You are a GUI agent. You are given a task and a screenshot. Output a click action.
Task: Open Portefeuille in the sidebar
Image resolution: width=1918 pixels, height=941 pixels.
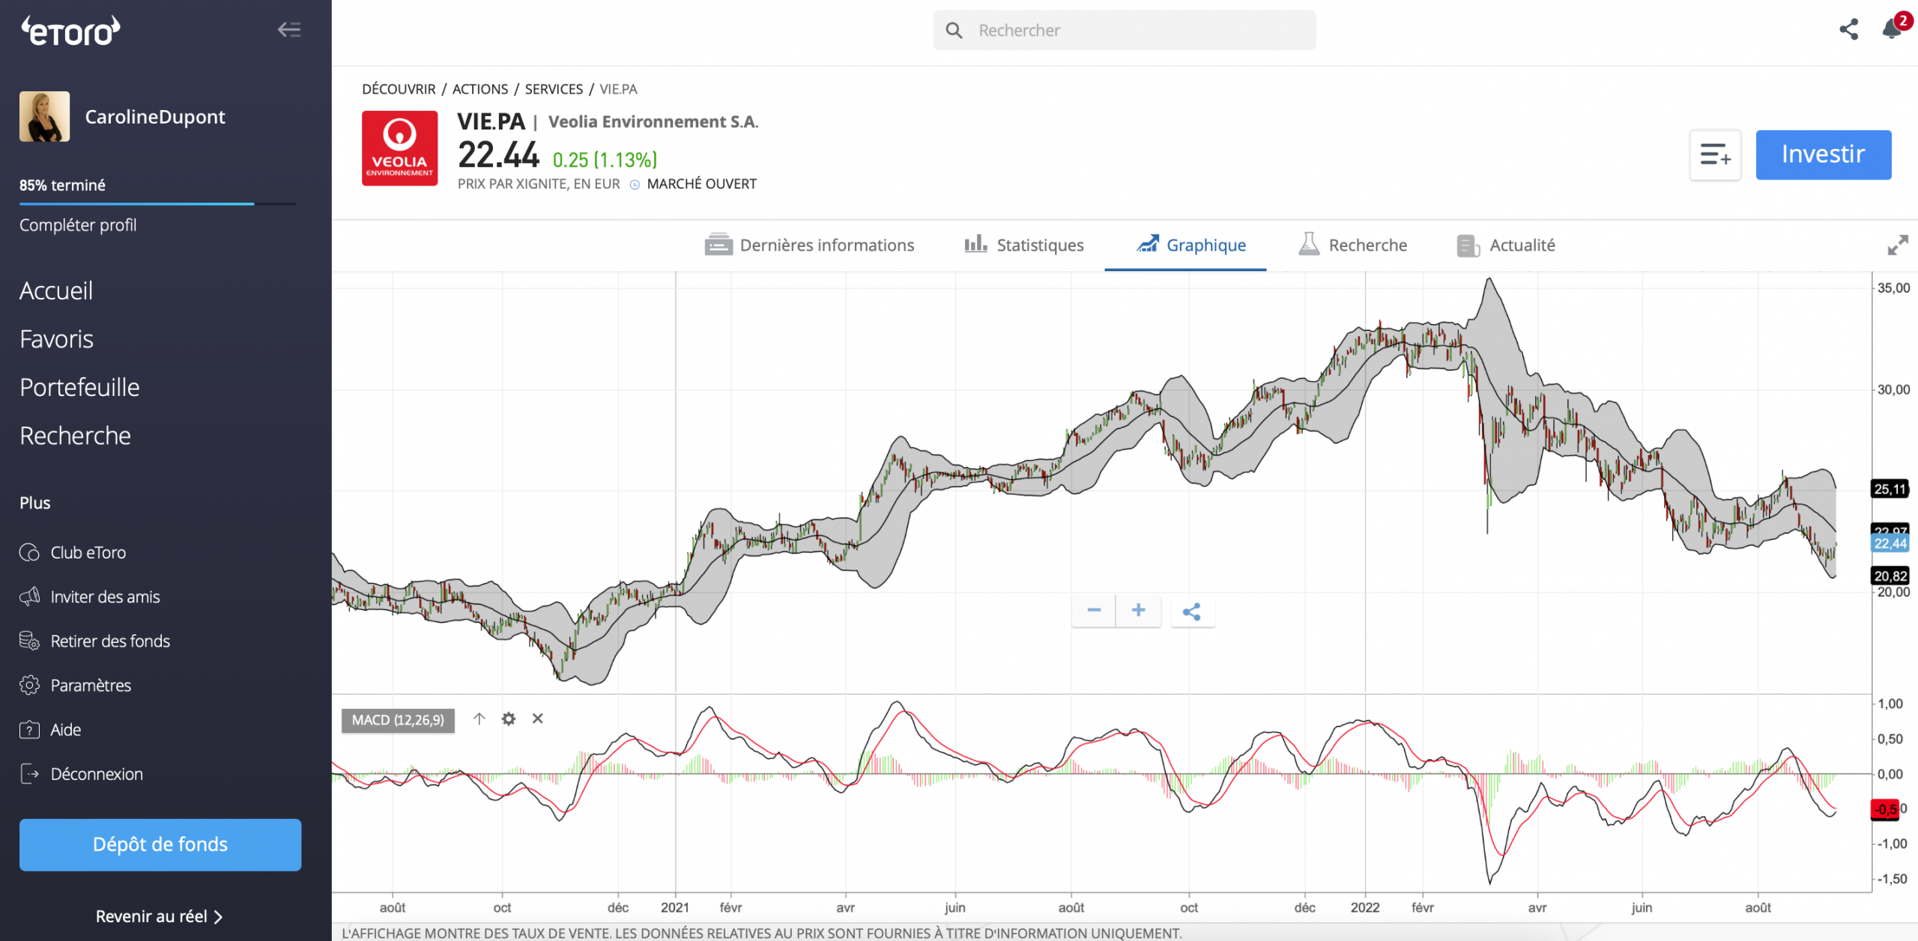tap(79, 387)
